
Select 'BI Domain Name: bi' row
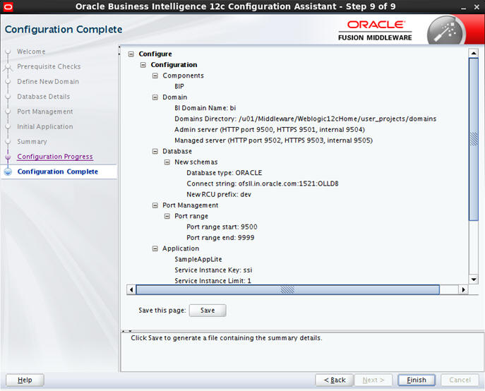pyautogui.click(x=205, y=108)
